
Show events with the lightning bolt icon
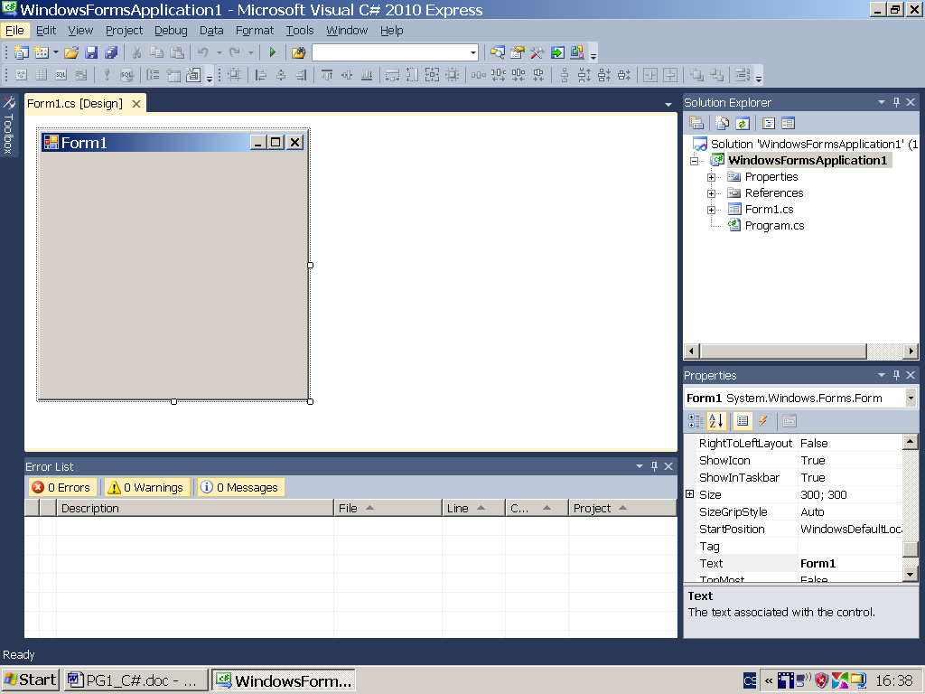(x=762, y=421)
